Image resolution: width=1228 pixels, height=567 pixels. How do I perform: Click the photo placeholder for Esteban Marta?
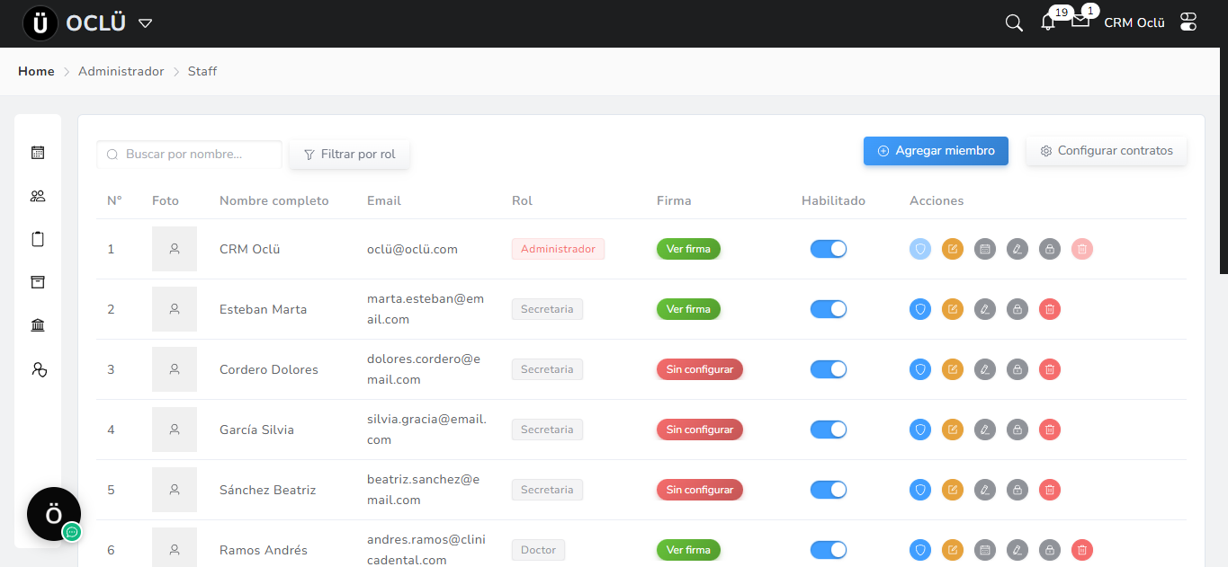click(175, 309)
